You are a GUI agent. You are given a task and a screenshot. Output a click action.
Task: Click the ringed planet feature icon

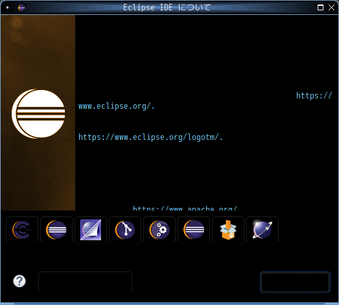click(263, 230)
